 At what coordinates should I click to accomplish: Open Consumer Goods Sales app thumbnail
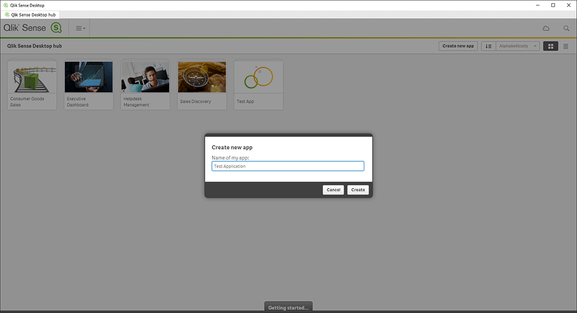pyautogui.click(x=32, y=77)
